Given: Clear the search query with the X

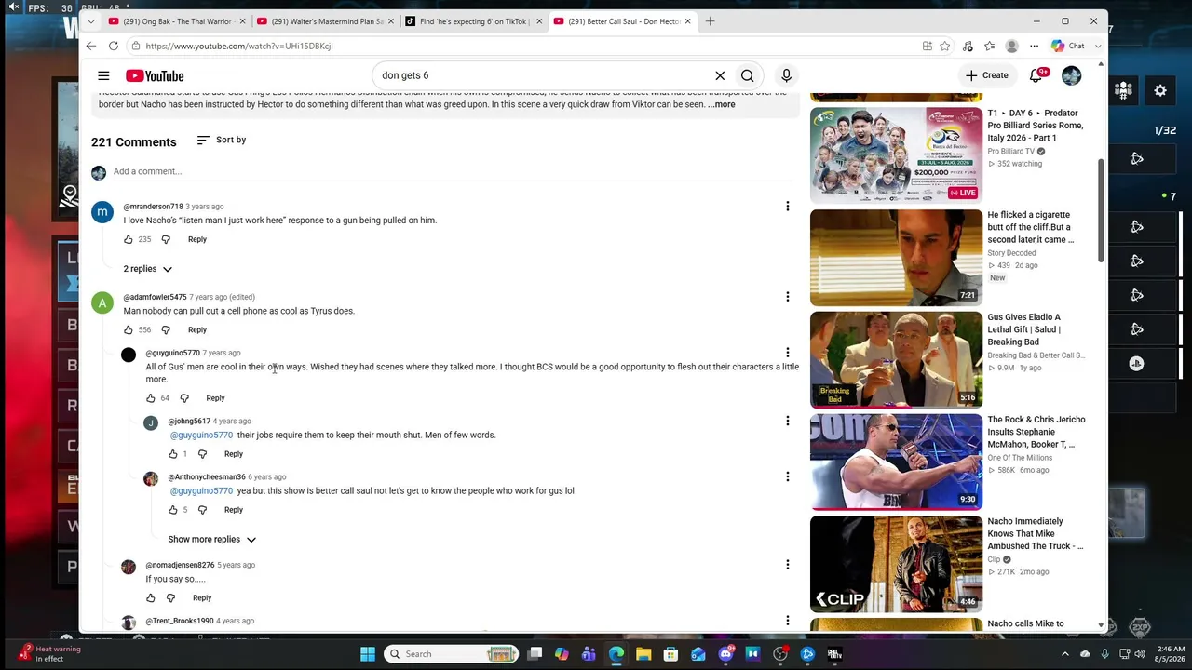Looking at the screenshot, I should [720, 75].
